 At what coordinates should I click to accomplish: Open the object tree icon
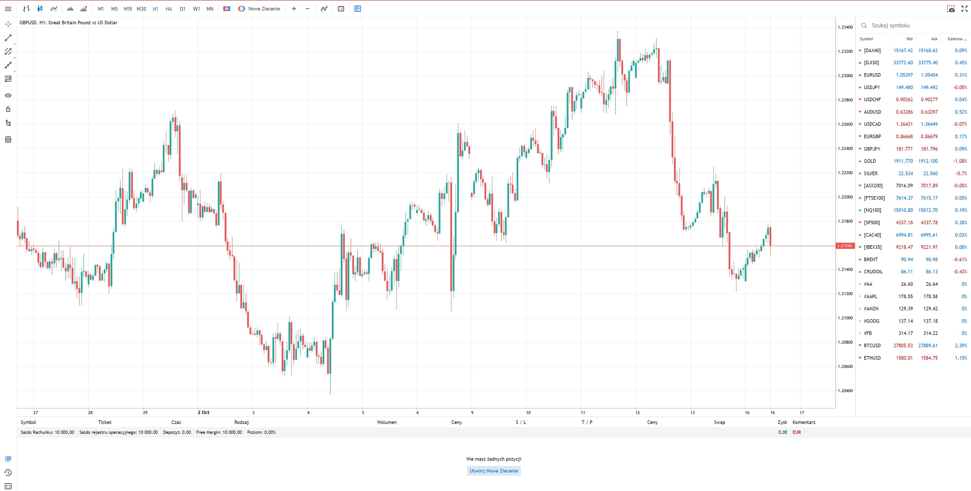[x=8, y=123]
